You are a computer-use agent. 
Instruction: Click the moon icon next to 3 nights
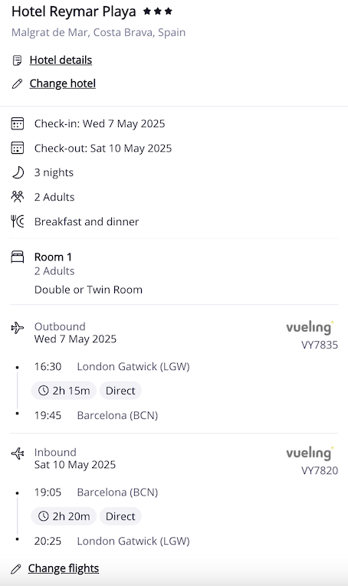click(18, 172)
